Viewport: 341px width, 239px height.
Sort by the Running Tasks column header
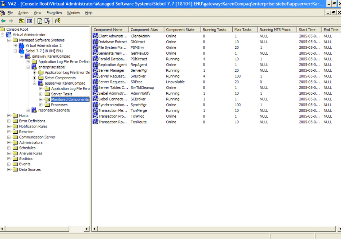coord(216,30)
